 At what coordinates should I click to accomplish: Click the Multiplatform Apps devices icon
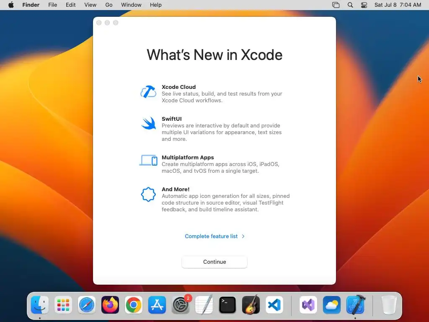[x=148, y=161]
